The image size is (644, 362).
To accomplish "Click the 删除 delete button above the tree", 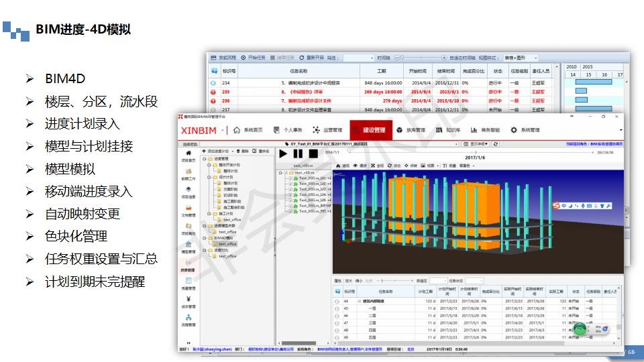I will (x=243, y=152).
